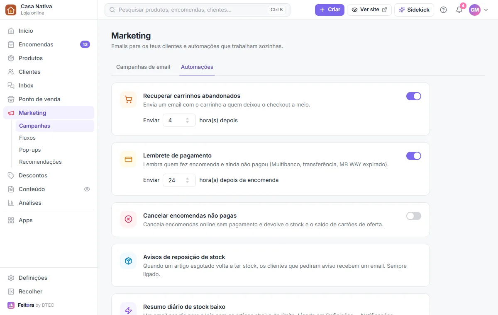Toggle the eye icon next to Conteúdo
Image resolution: width=498 pixels, height=315 pixels.
(87, 189)
